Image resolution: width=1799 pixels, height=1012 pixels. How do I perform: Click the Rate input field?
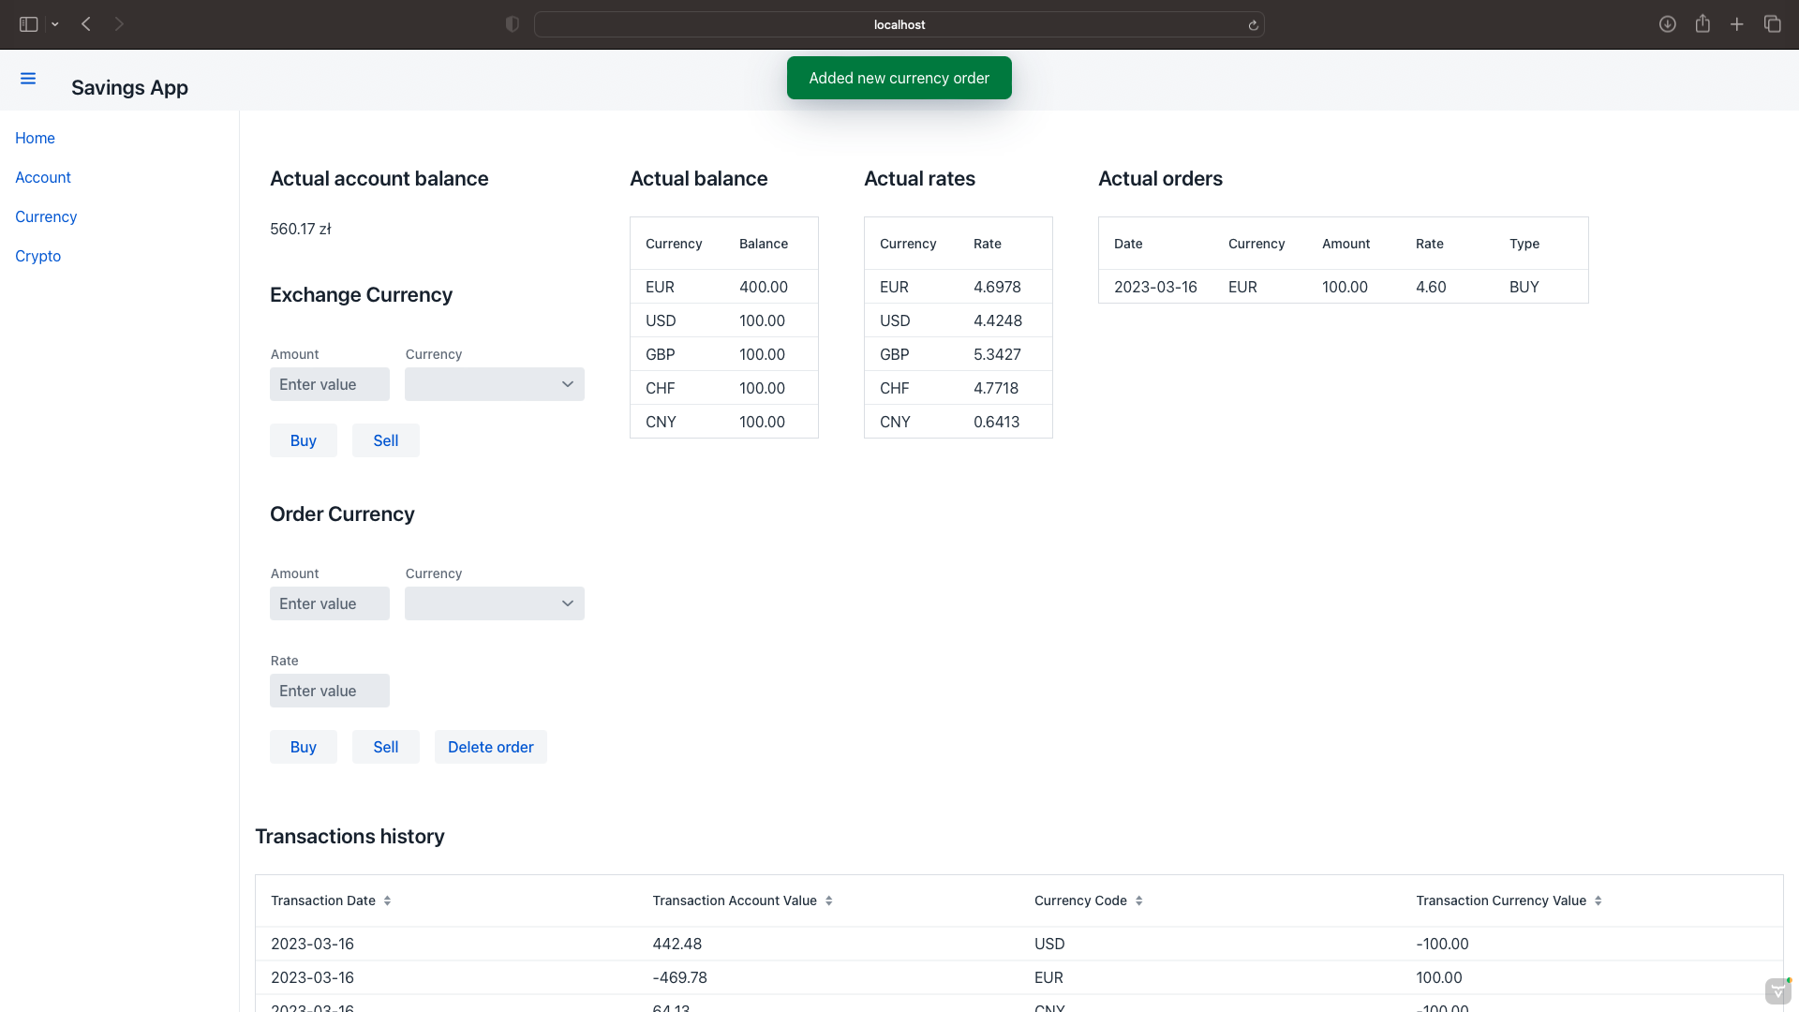point(329,691)
